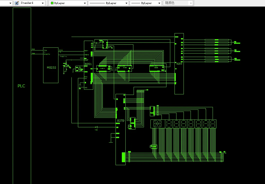Select the starburst segment display at far left
This screenshot has width=265, height=184.
click(158, 124)
